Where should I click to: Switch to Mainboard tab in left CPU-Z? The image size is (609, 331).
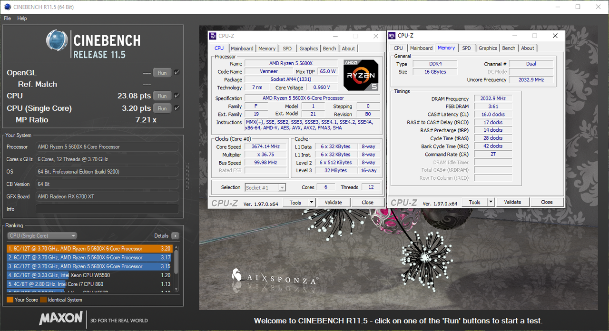pyautogui.click(x=242, y=49)
